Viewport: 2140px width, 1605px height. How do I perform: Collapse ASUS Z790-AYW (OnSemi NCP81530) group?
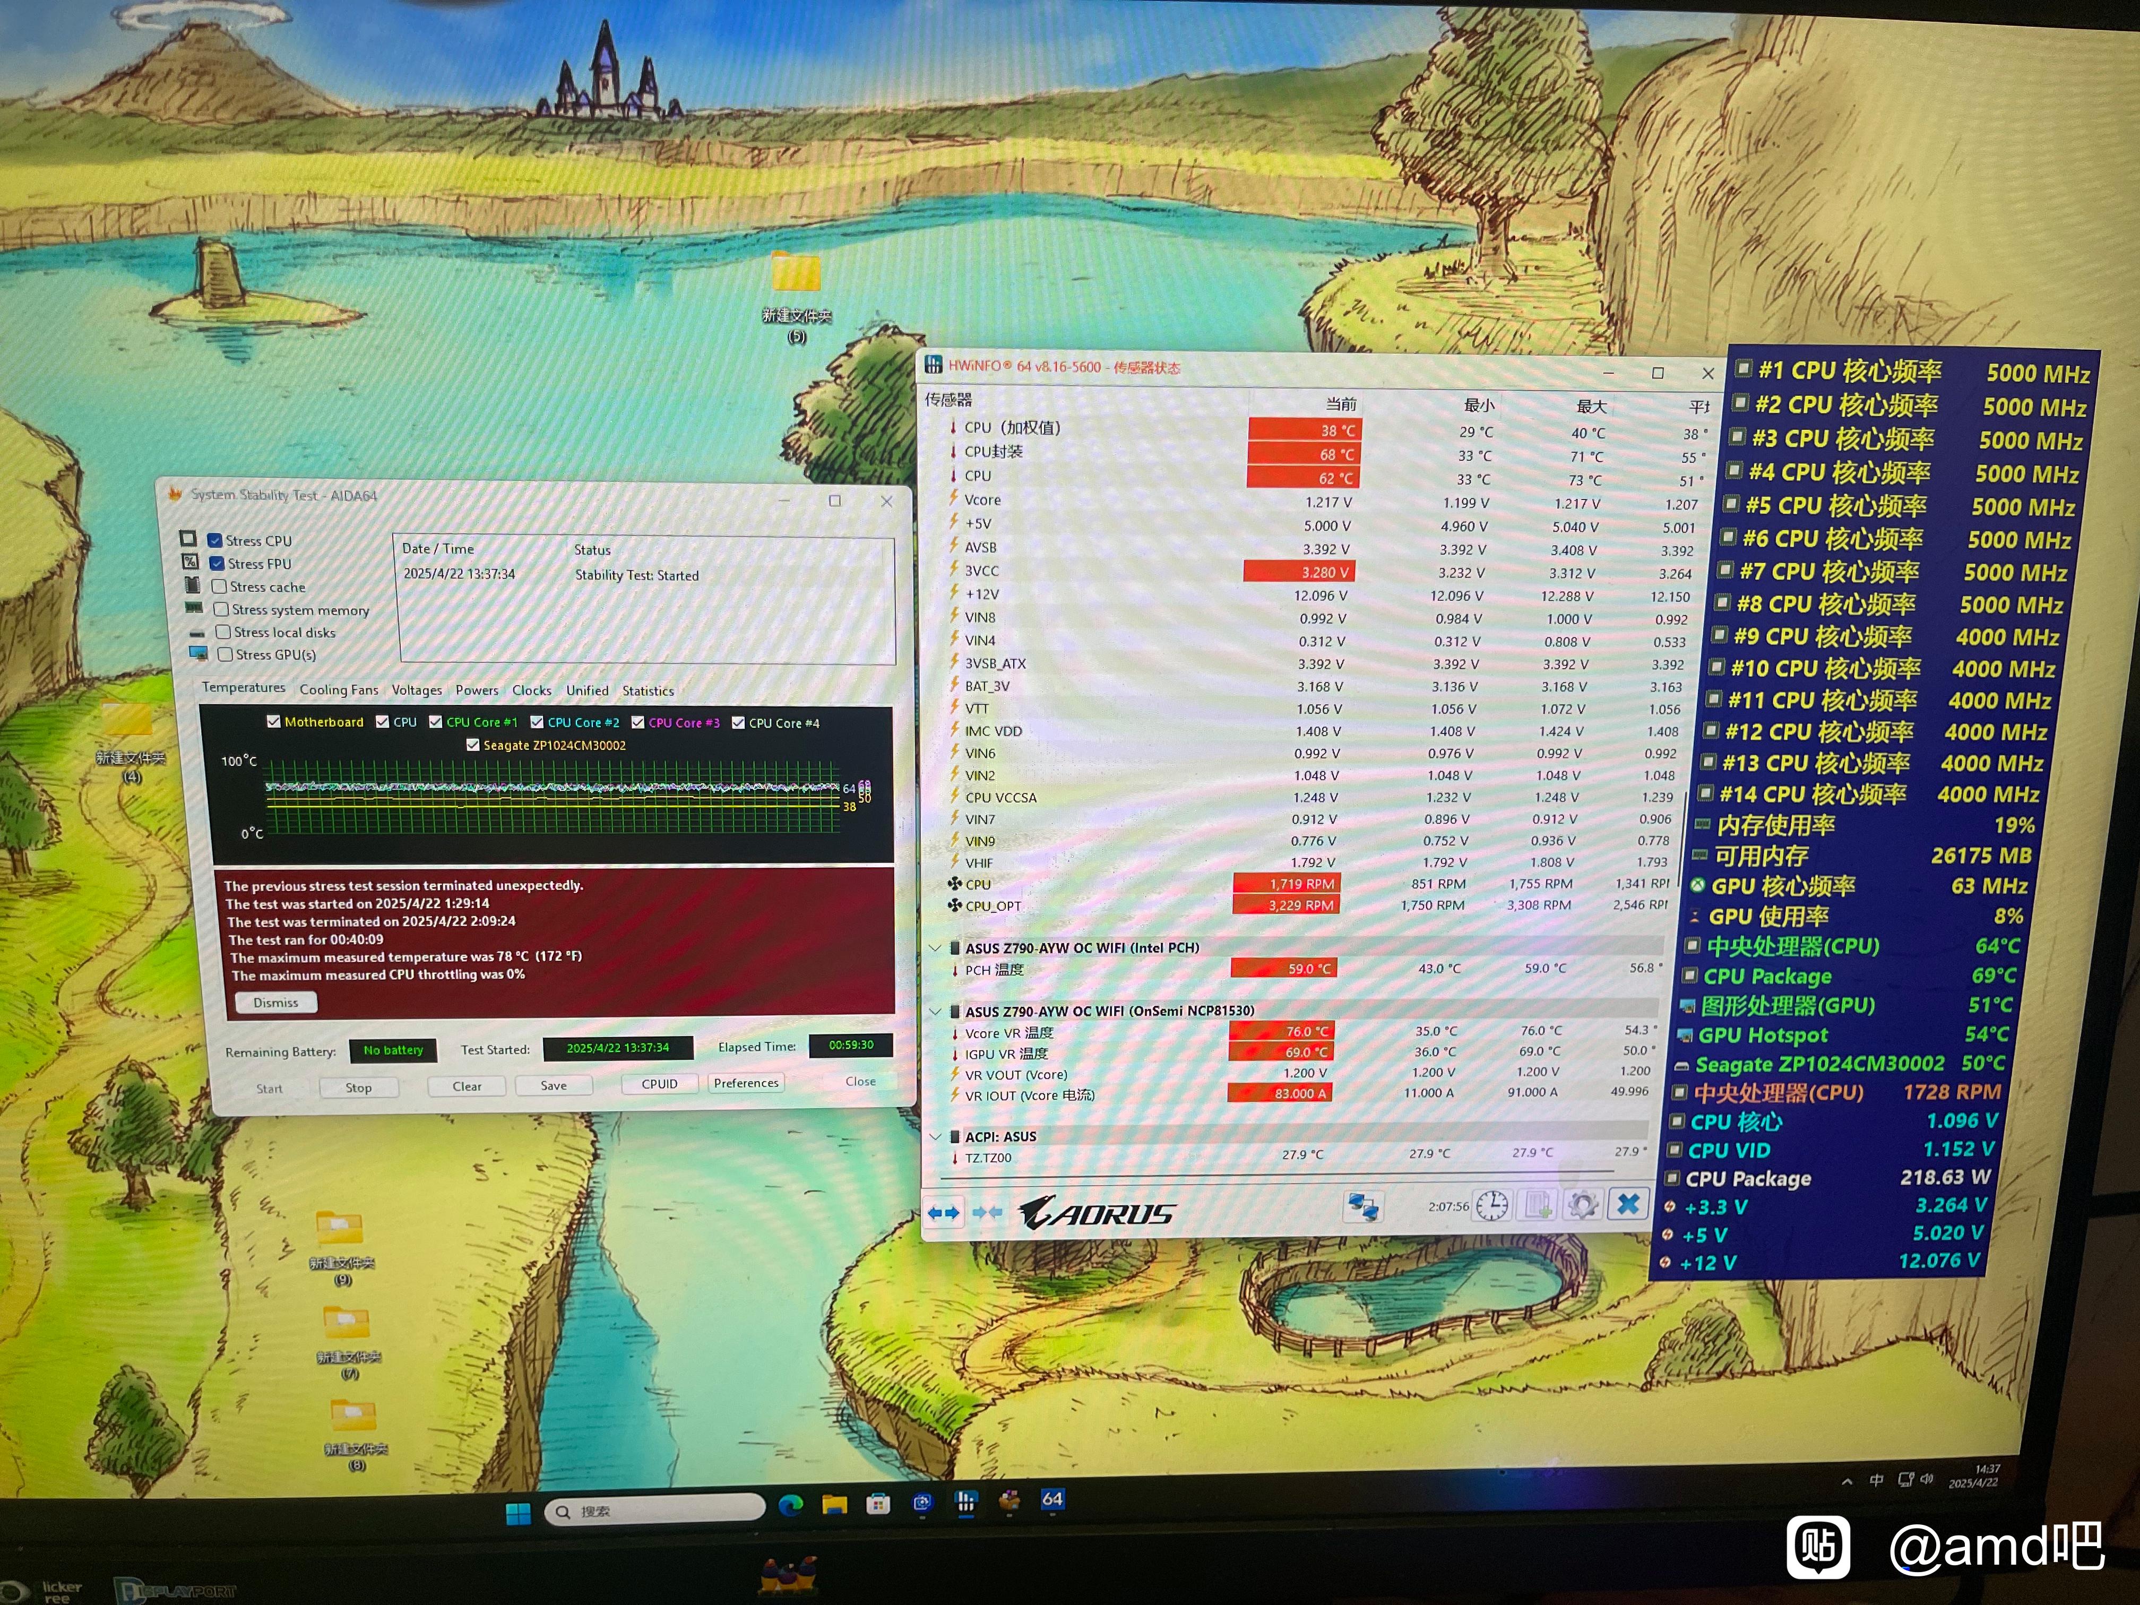coord(935,1011)
